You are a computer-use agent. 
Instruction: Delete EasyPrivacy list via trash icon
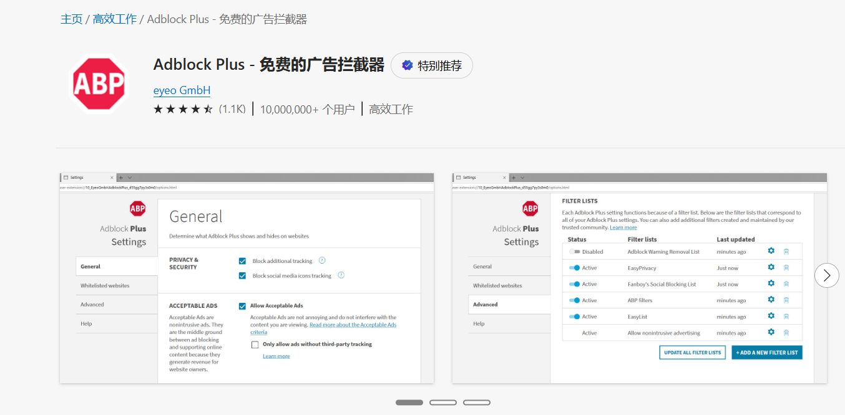(x=786, y=268)
